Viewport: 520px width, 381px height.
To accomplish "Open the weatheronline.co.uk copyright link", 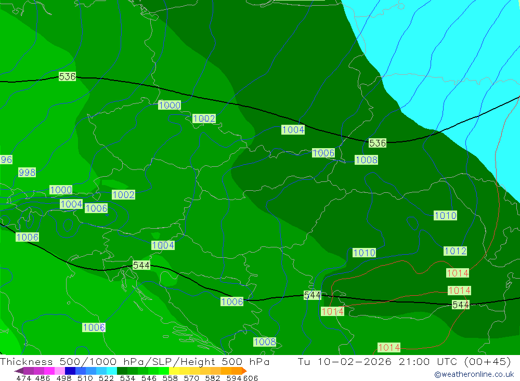I will coord(474,374).
